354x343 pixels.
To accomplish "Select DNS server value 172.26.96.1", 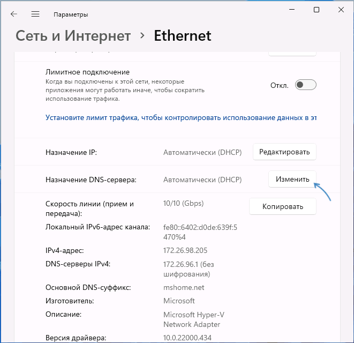I will (189, 269).
